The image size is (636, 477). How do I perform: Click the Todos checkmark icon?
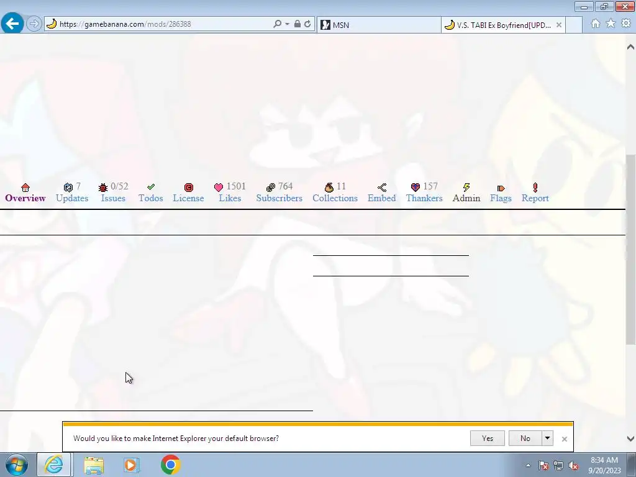click(151, 187)
